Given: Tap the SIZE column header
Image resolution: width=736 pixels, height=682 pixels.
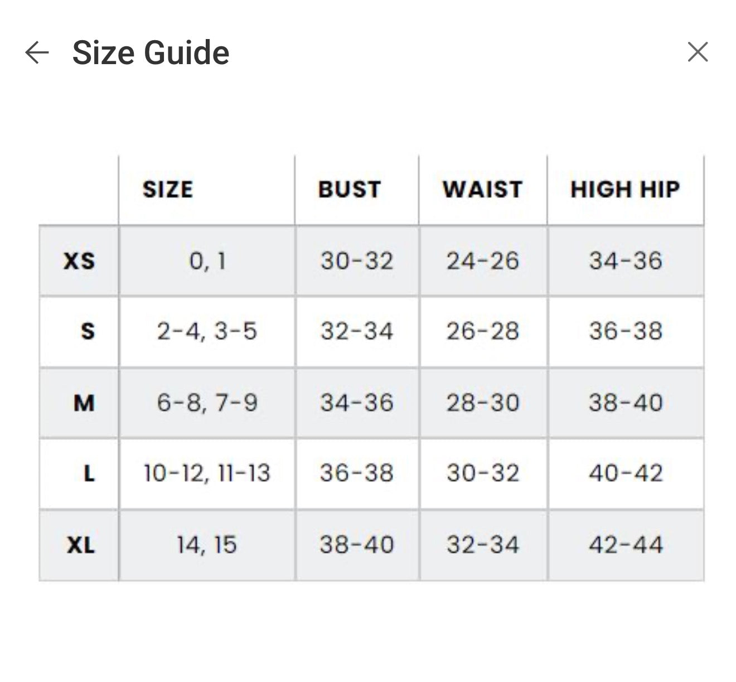Looking at the screenshot, I should [168, 190].
